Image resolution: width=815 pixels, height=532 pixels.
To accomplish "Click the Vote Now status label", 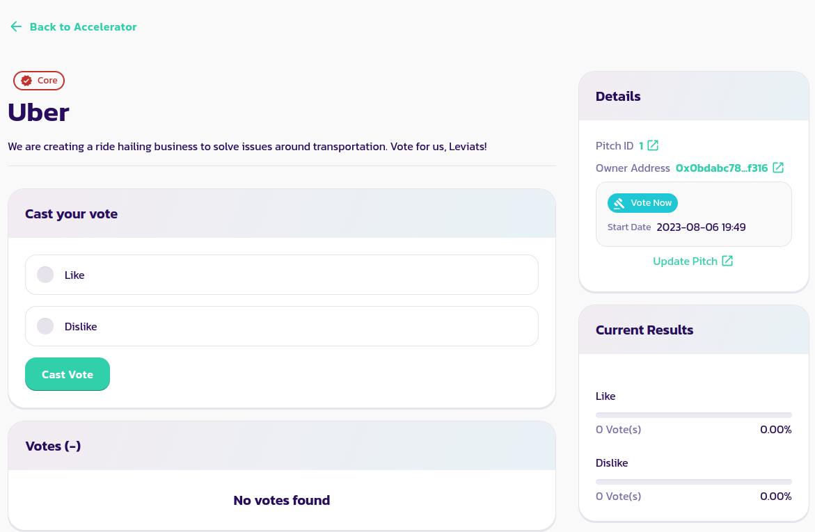I will click(x=651, y=203).
